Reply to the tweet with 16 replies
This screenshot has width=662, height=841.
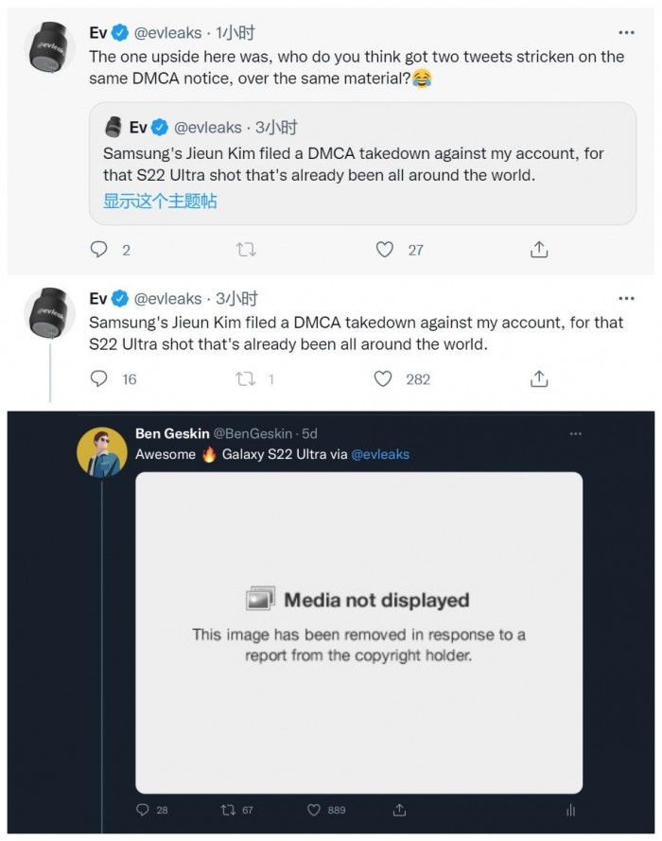tap(99, 378)
